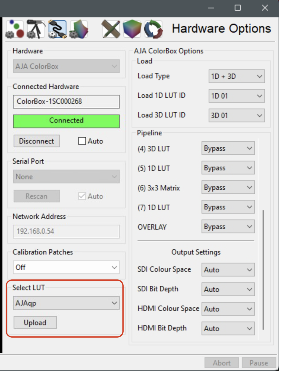Click the Pipeline panel vertical scrollbar
Image resolution: width=281 pixels, height=372 pixels.
click(263, 267)
